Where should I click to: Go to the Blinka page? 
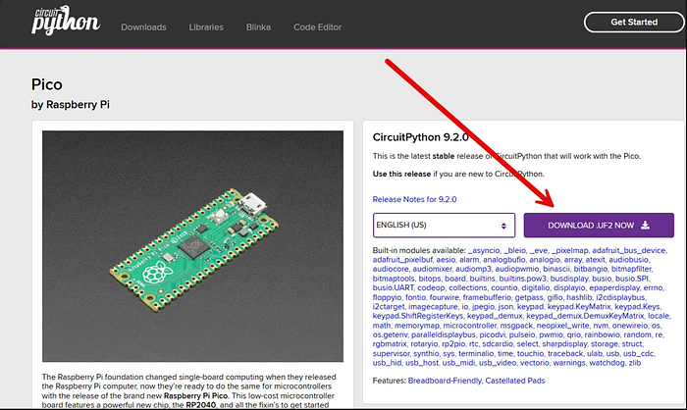click(x=258, y=27)
